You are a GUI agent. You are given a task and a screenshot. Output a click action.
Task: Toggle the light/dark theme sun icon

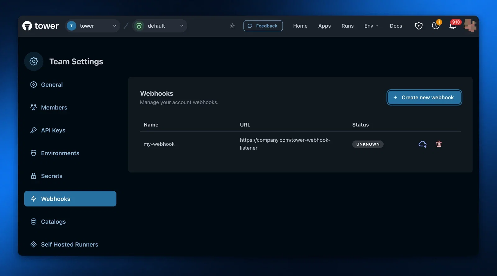pos(232,26)
